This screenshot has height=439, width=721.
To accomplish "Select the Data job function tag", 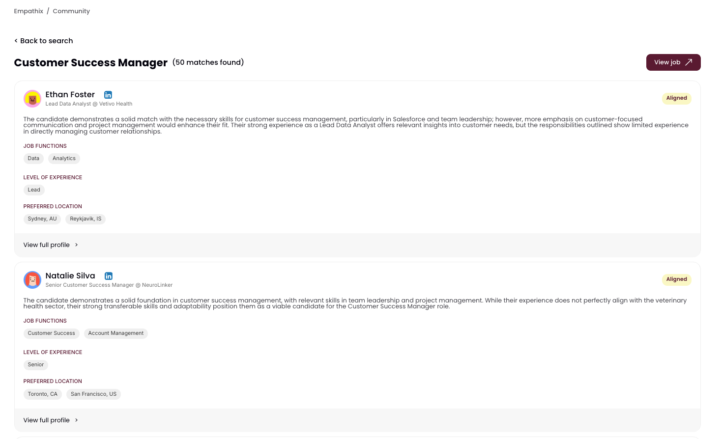I will [33, 159].
